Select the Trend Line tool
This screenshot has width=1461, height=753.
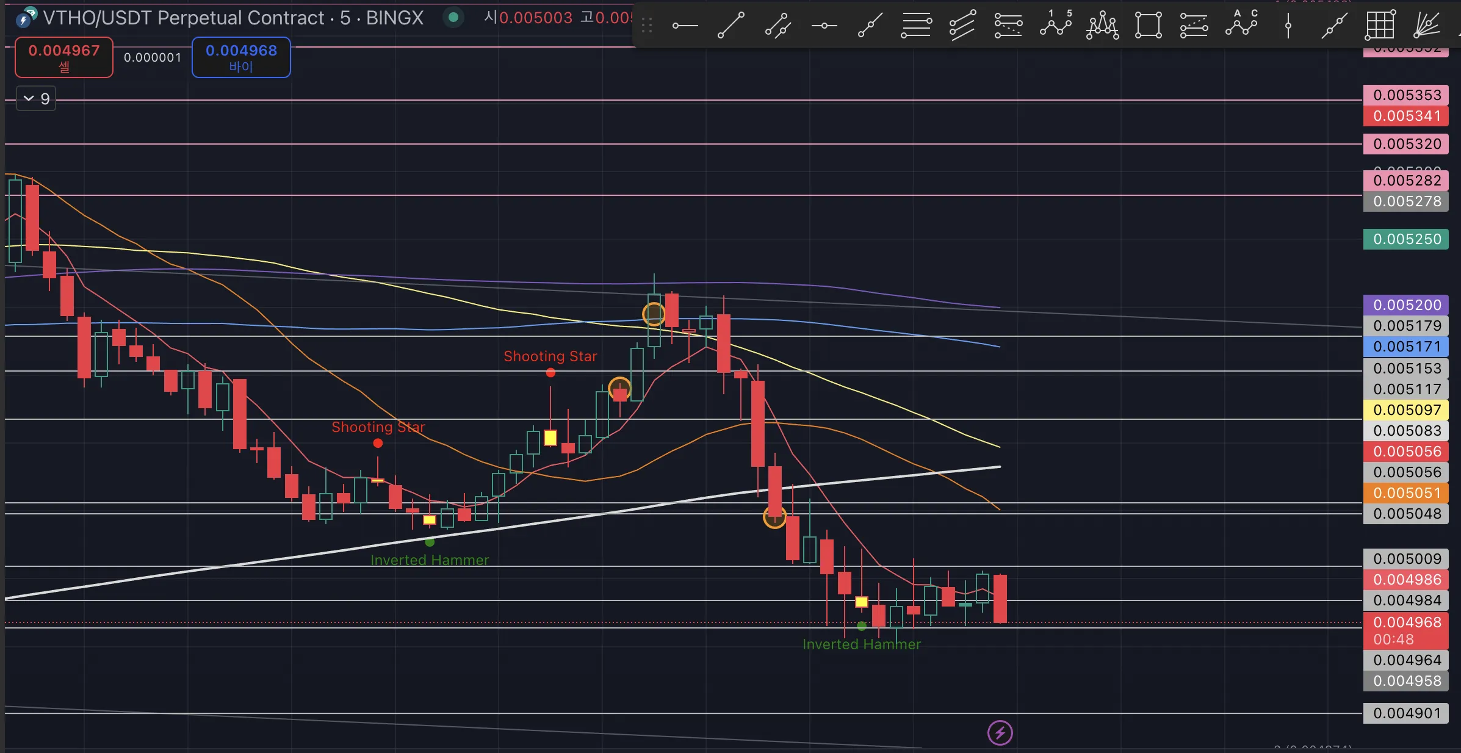[731, 26]
